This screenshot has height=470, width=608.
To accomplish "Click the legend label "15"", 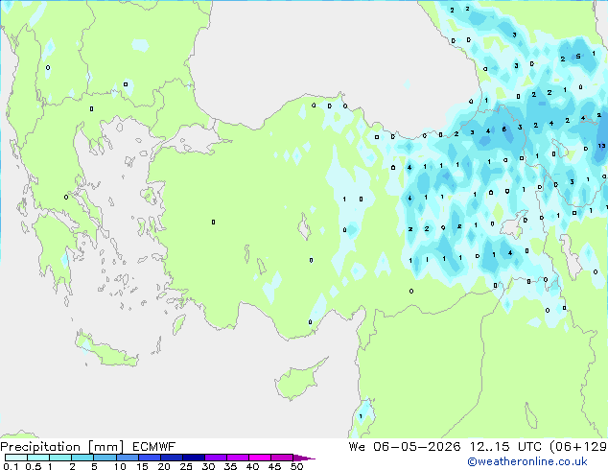I will coord(142,466).
